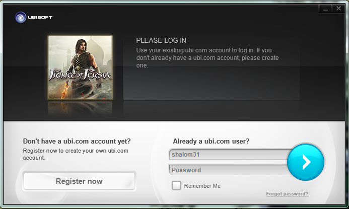
Task: Submit login with the blue arrow button
Action: coord(306,162)
